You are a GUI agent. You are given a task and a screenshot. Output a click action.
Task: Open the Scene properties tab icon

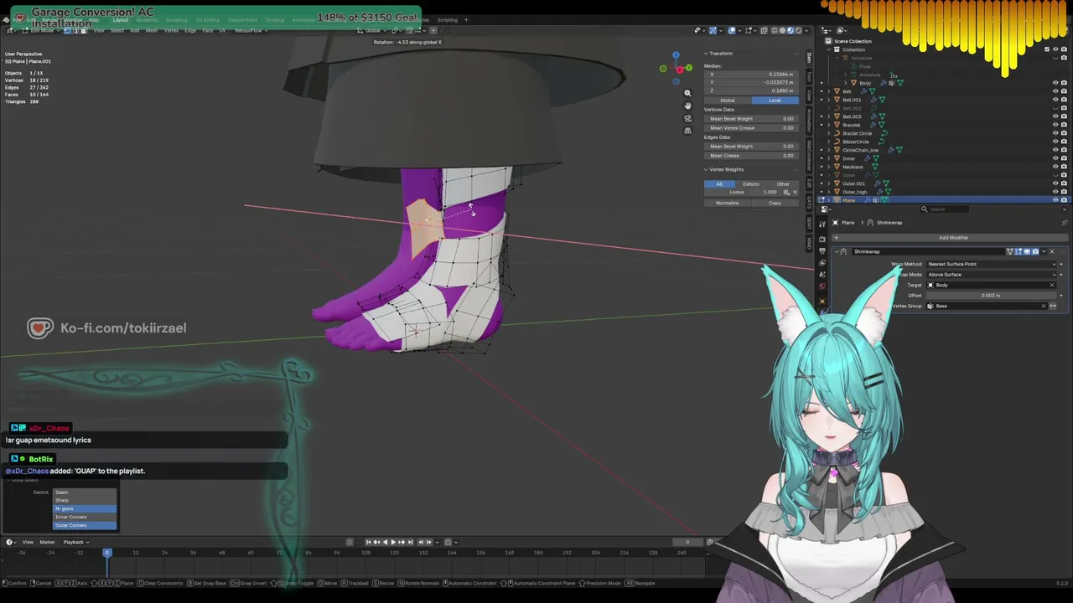pos(822,274)
